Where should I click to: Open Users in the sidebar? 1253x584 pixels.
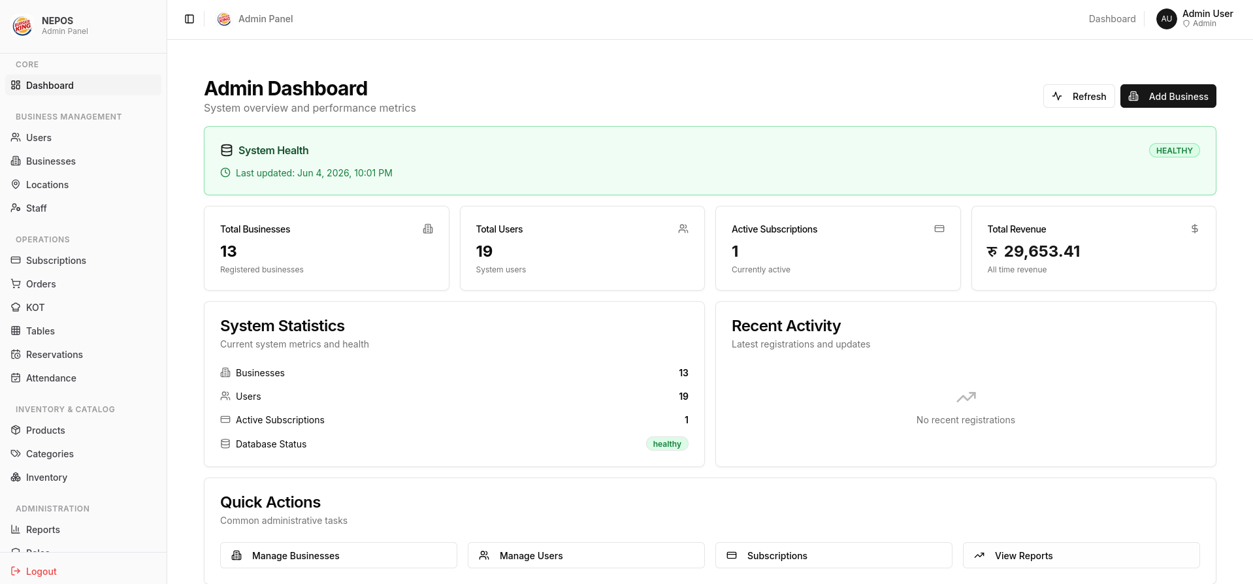83,137
